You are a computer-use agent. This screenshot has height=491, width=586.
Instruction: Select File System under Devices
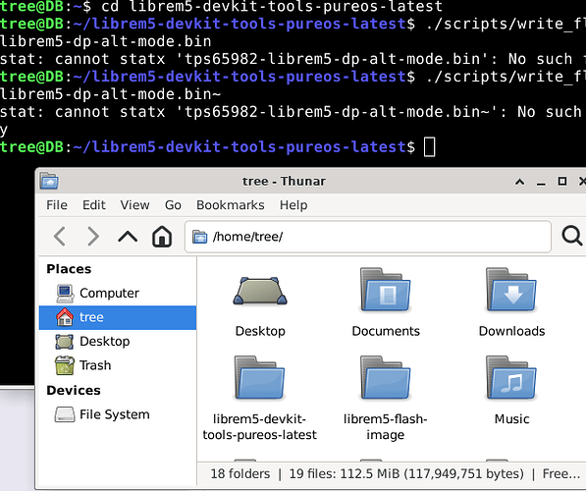118,414
